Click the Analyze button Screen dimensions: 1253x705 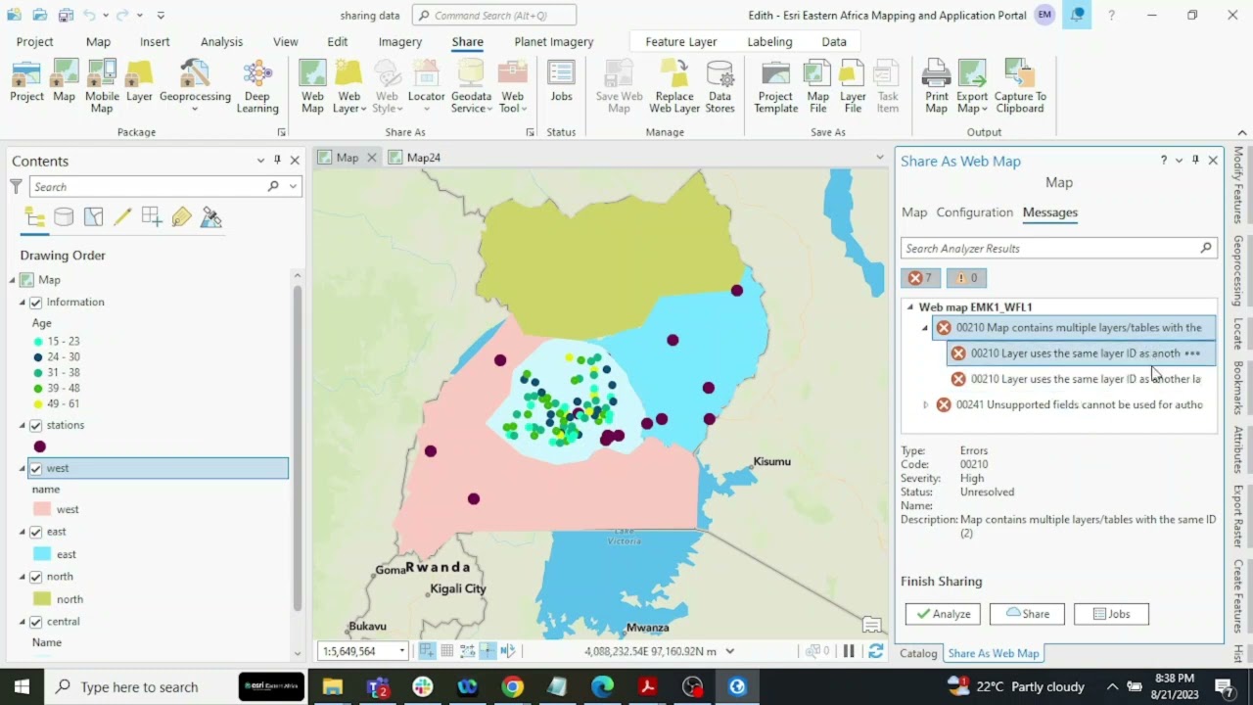click(x=944, y=614)
